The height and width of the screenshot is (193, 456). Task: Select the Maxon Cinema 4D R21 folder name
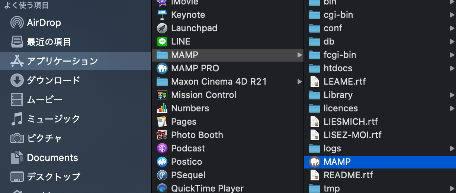pos(219,82)
